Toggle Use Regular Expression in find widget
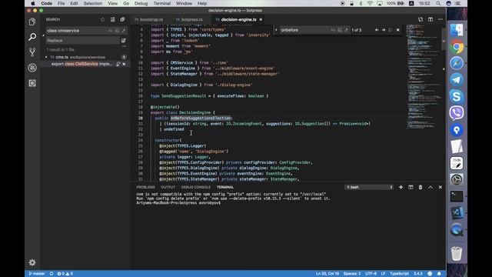Screen dimensions: 492x277 click(x=346, y=30)
